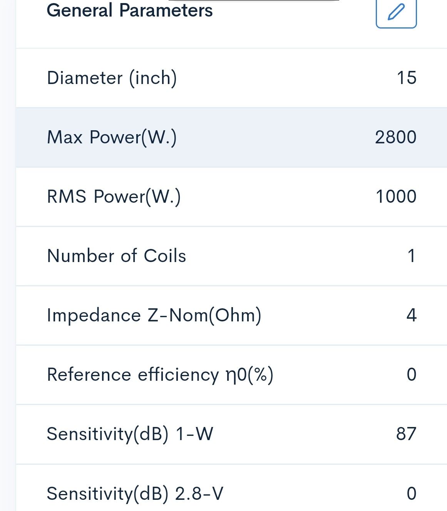Click the impedance value 4
Viewport: 447px width, 511px height.
(x=412, y=315)
